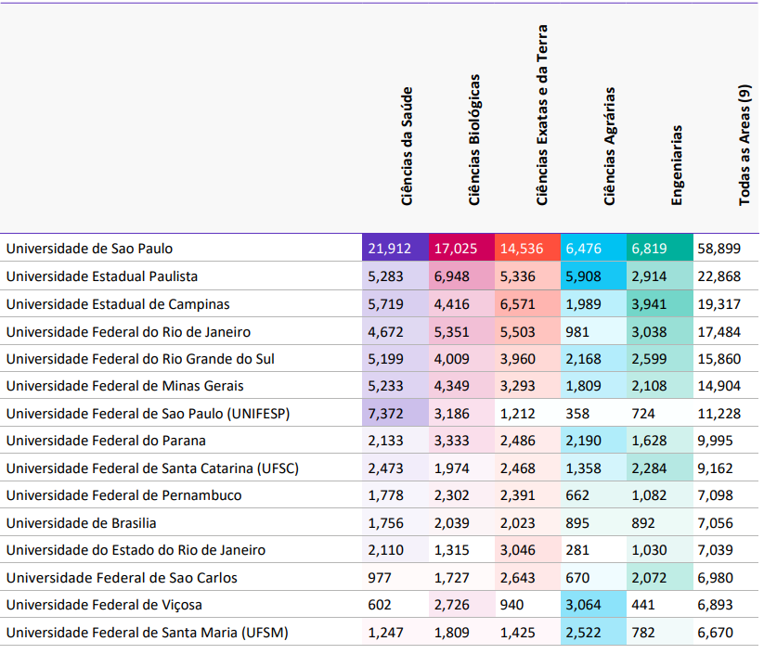Screen dimensions: 764x654
Task: Select Universidade Federal de Sao Paulo (UNIFESP)
Action: pyautogui.click(x=148, y=414)
